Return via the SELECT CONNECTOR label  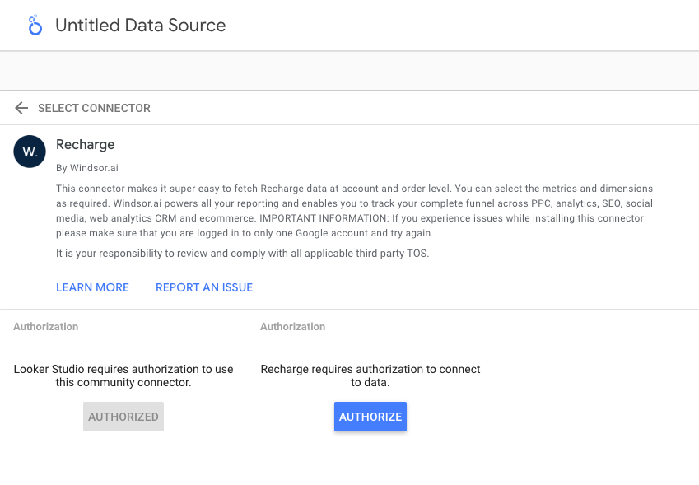point(94,108)
